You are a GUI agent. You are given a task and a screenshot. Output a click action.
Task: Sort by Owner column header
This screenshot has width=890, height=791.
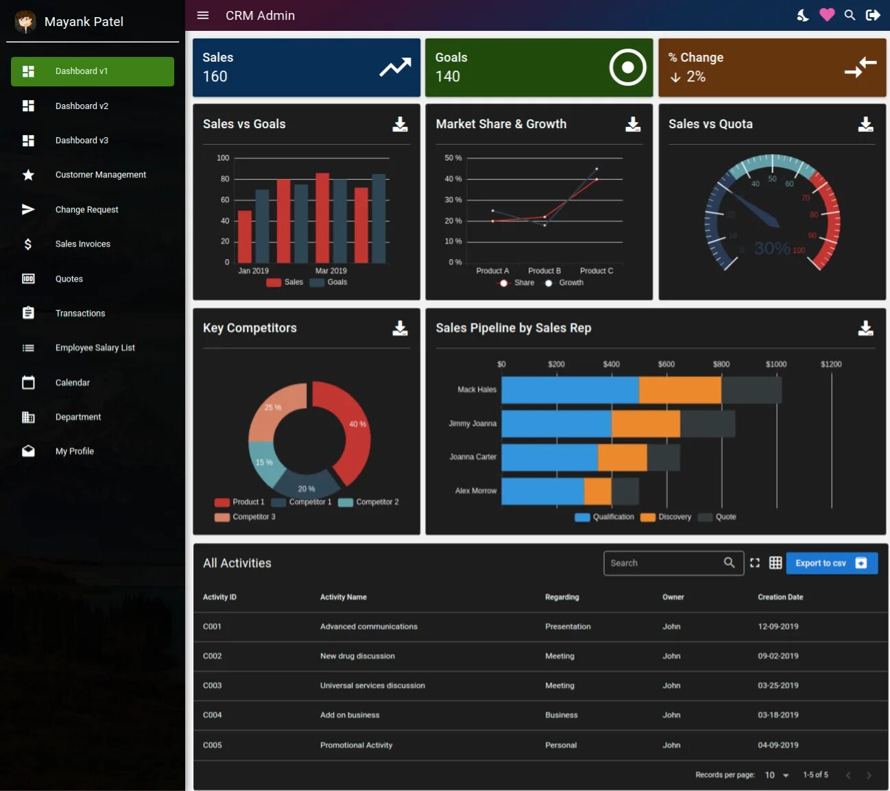tap(673, 597)
